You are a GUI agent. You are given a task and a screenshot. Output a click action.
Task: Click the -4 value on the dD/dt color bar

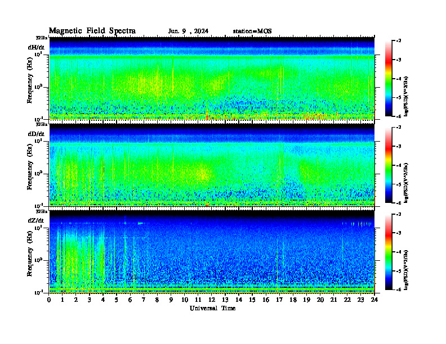(x=399, y=165)
